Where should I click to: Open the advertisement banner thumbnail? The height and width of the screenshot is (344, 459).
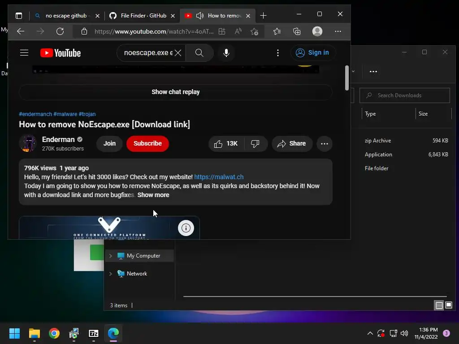109,228
